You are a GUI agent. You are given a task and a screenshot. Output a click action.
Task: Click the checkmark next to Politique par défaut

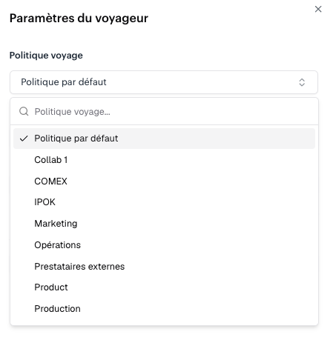pyautogui.click(x=24, y=139)
